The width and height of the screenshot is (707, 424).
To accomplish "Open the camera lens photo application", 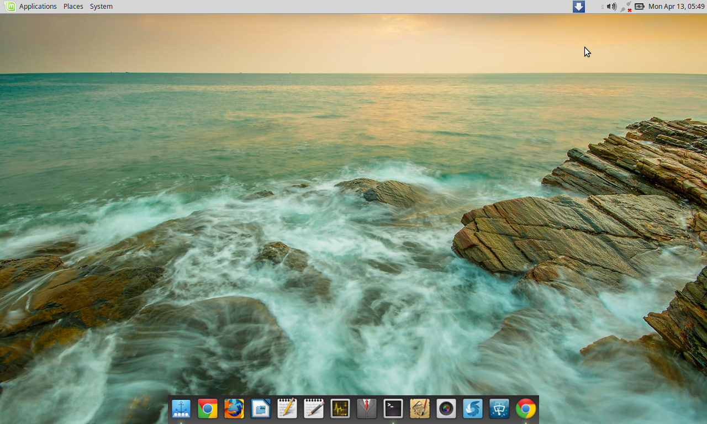I will pos(446,409).
